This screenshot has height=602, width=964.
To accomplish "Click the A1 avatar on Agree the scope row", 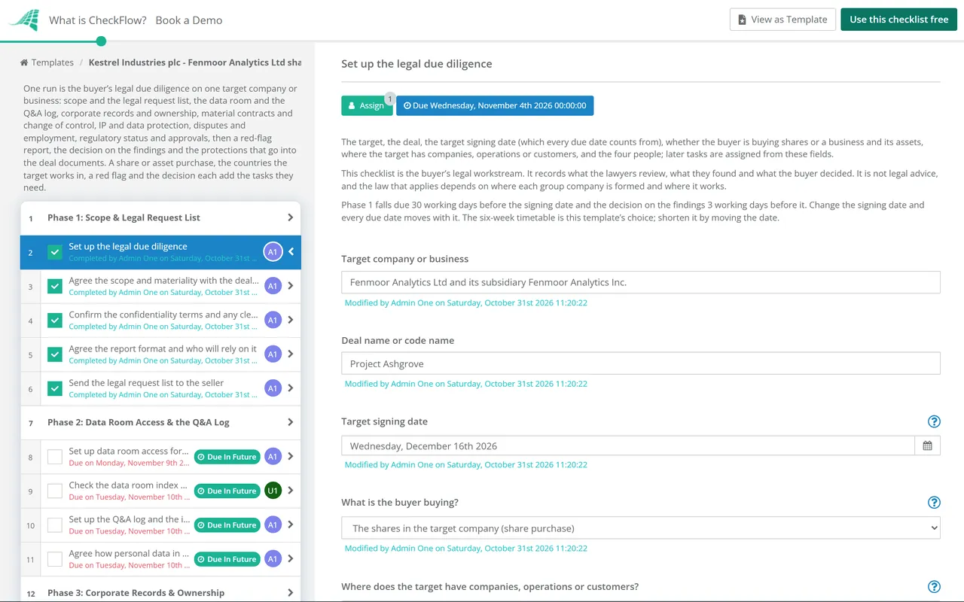I will pyautogui.click(x=273, y=286).
